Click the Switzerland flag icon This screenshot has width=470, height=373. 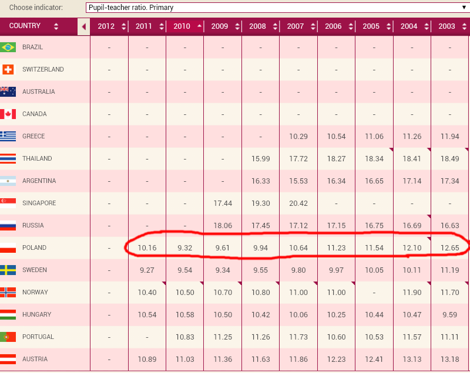8,69
